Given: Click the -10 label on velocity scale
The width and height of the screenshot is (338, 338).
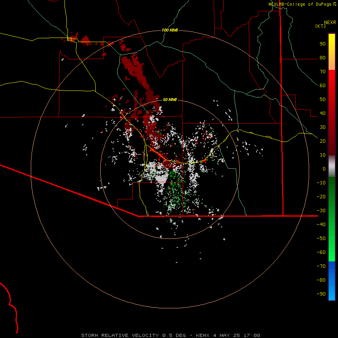Looking at the screenshot, I should tap(321, 183).
